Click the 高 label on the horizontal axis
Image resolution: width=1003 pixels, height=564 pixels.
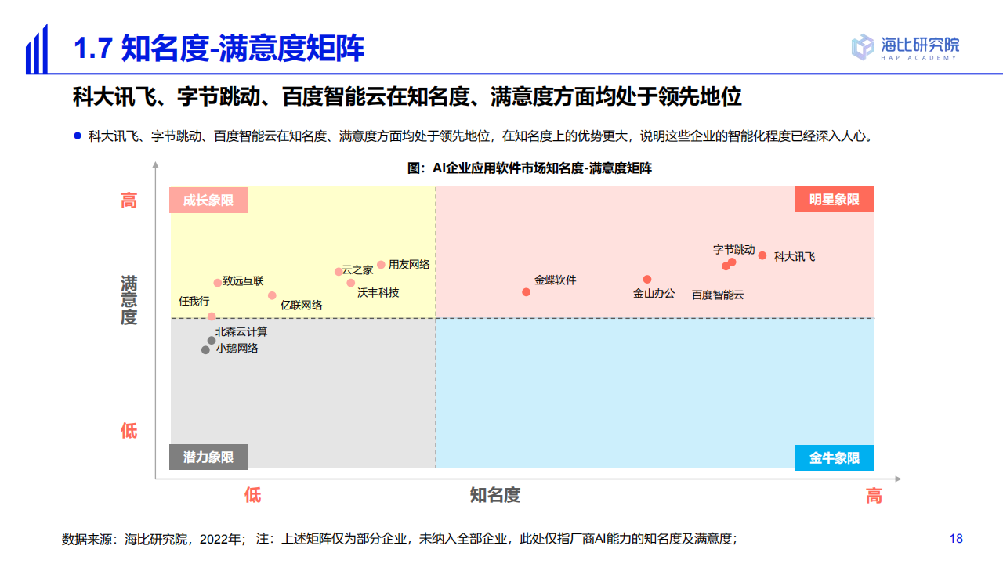click(x=874, y=495)
